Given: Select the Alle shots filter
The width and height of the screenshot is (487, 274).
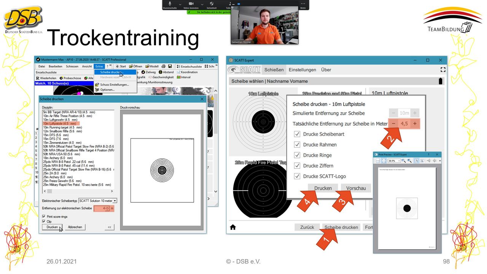Looking at the screenshot, I should coord(89,78).
